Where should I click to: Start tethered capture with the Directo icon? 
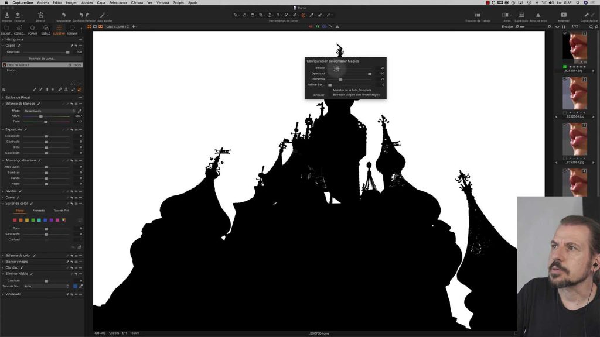click(40, 15)
